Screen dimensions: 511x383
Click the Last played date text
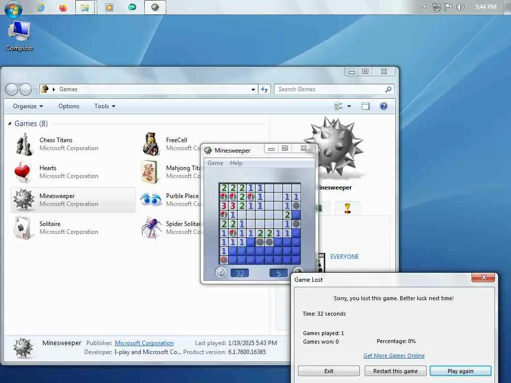(236, 343)
